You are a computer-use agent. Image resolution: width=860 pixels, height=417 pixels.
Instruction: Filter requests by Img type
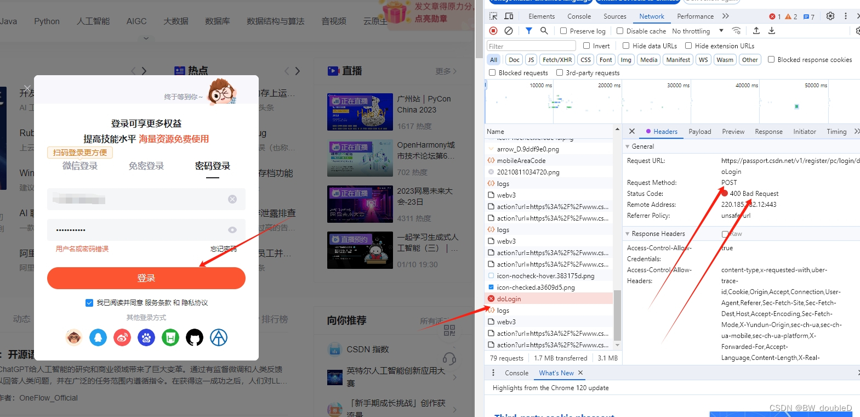[x=626, y=60]
